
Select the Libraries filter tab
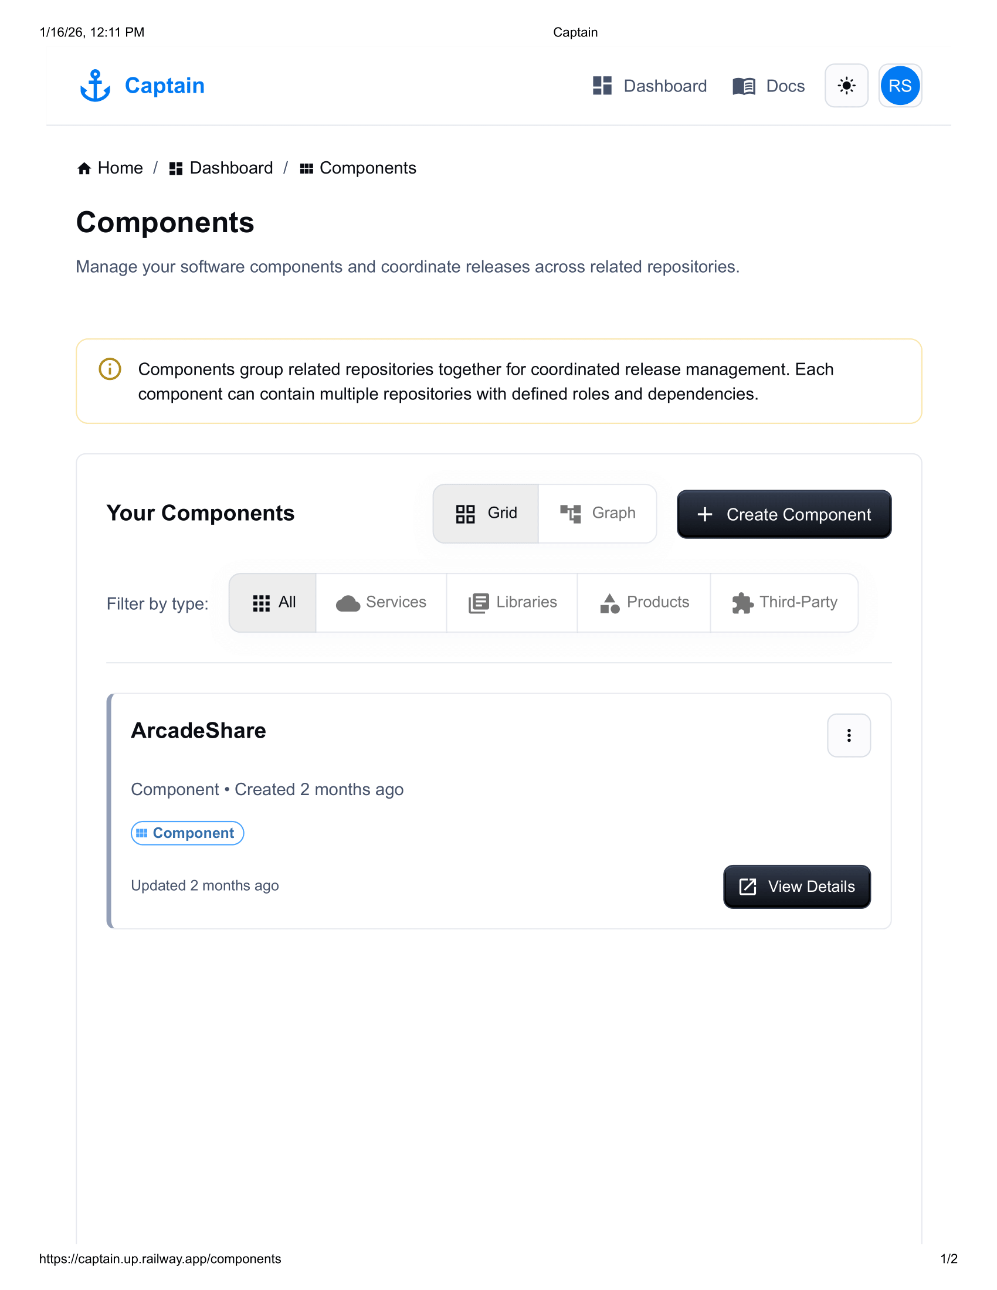pos(511,602)
